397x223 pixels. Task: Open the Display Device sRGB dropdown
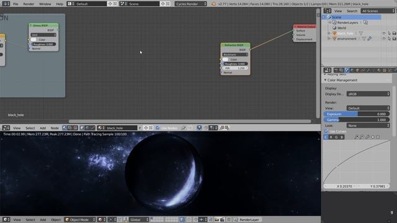368,94
